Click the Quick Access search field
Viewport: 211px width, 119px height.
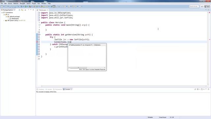[x=194, y=7]
